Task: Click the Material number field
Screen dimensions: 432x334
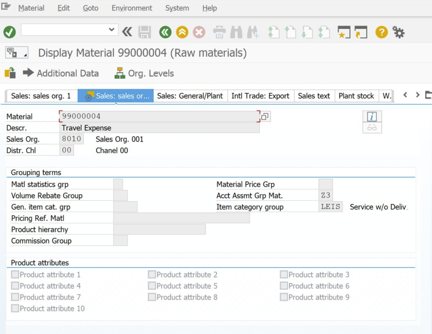Action: (160, 116)
